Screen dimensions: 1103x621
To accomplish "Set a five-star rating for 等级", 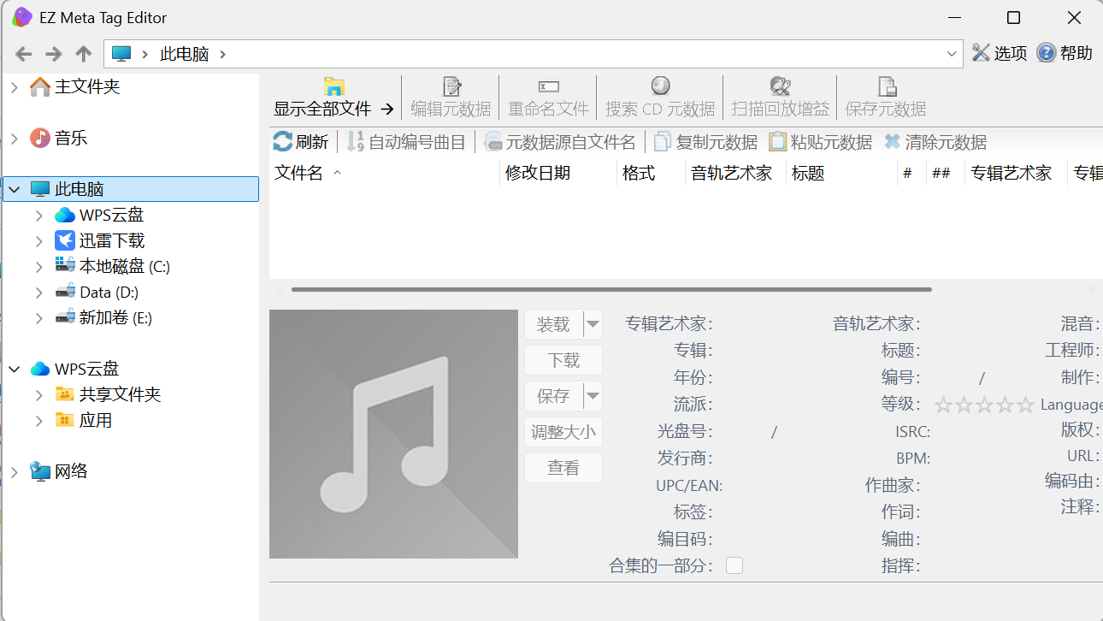I will click(1023, 404).
